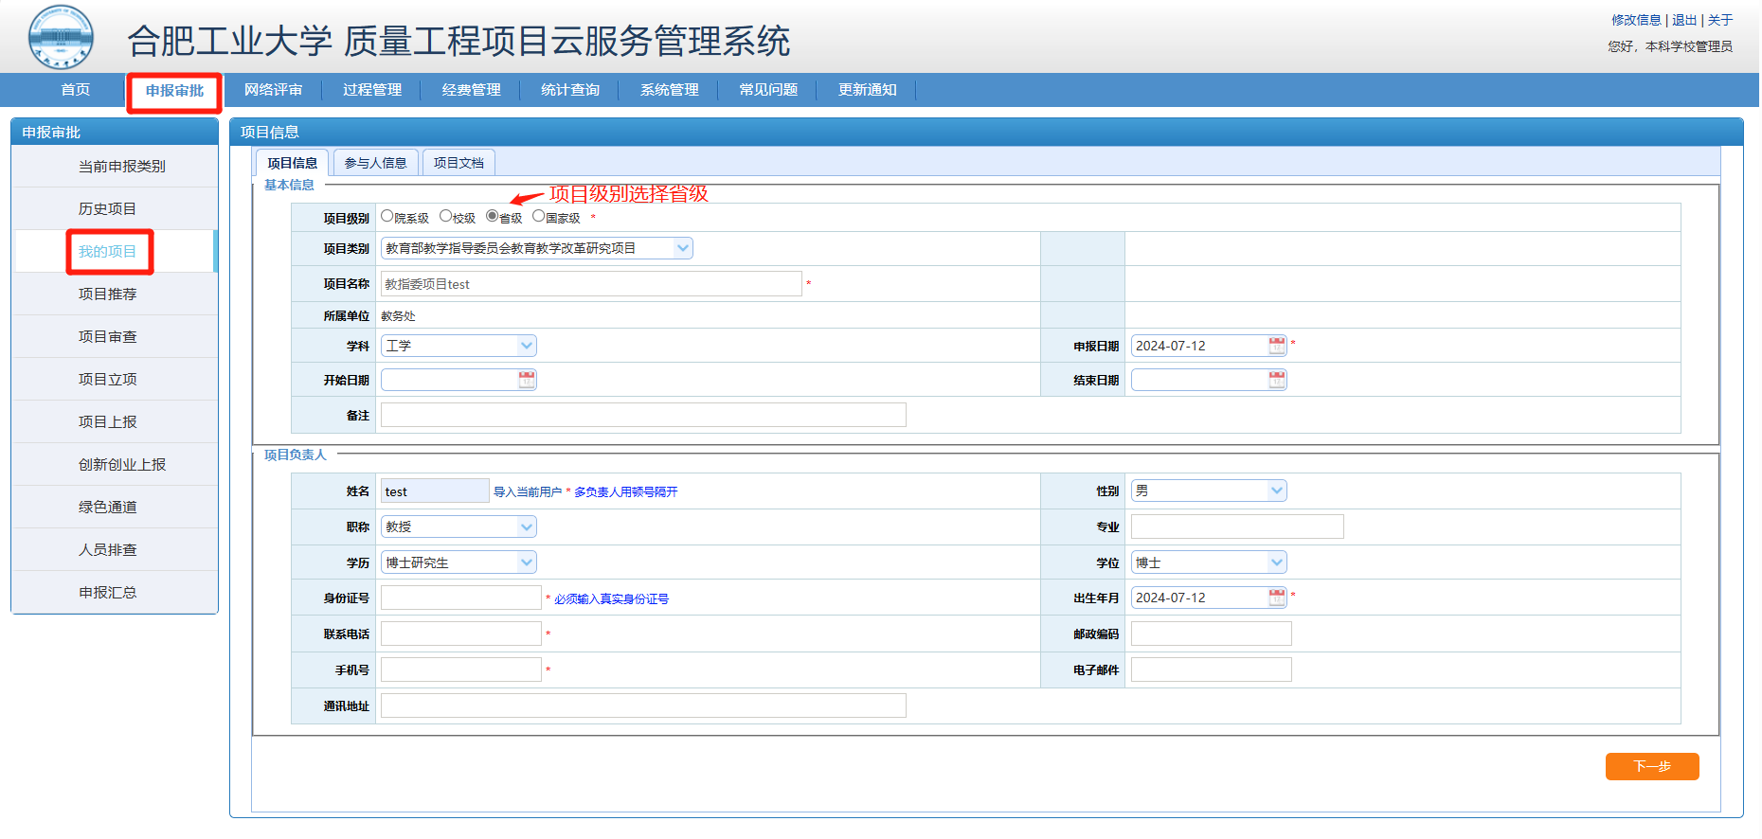1762x839 pixels.
Task: Click the 退出 logout link
Action: (x=1684, y=20)
